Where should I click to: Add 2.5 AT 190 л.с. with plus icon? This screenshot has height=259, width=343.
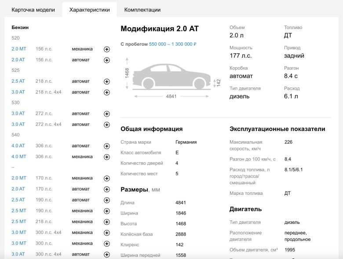106,200
